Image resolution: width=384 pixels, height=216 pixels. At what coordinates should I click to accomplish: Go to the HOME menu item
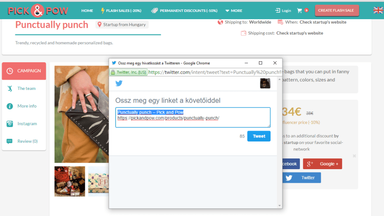(x=87, y=11)
